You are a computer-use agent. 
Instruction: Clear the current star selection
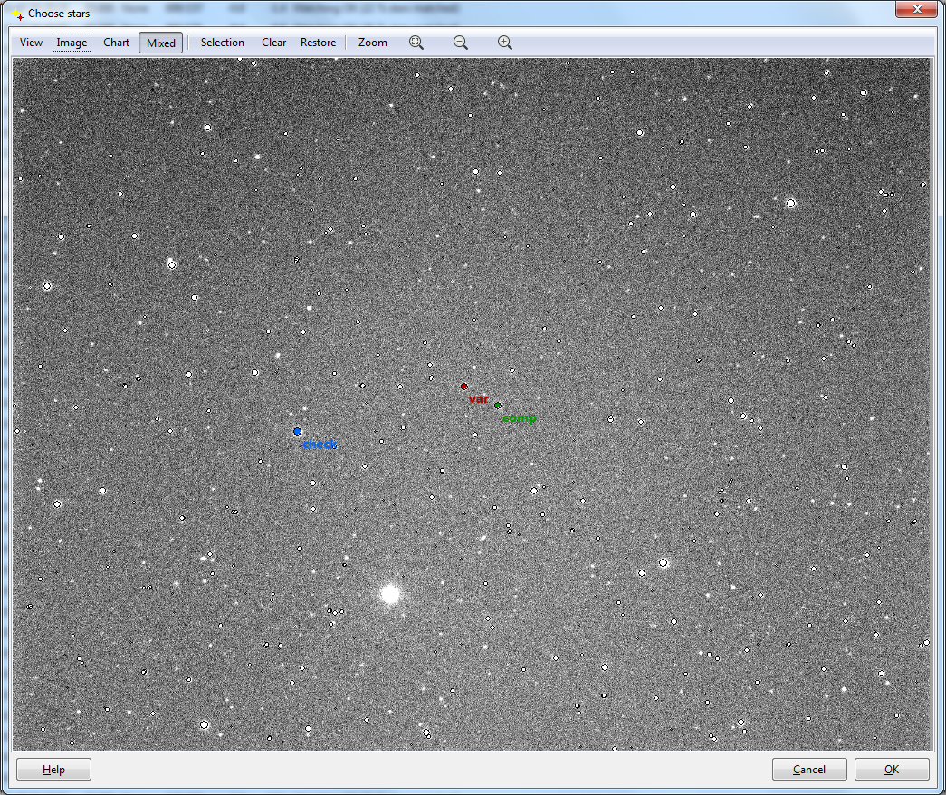(x=273, y=43)
